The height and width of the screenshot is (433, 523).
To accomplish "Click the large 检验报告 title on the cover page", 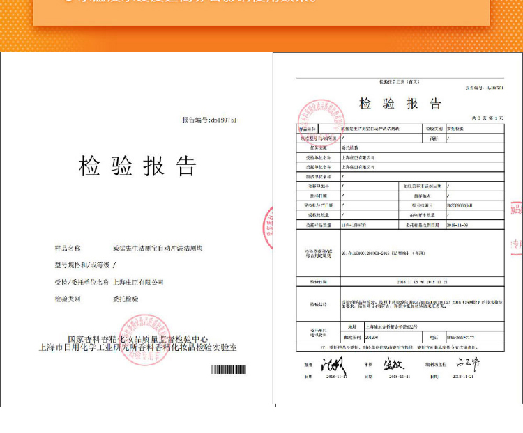I will [x=138, y=166].
